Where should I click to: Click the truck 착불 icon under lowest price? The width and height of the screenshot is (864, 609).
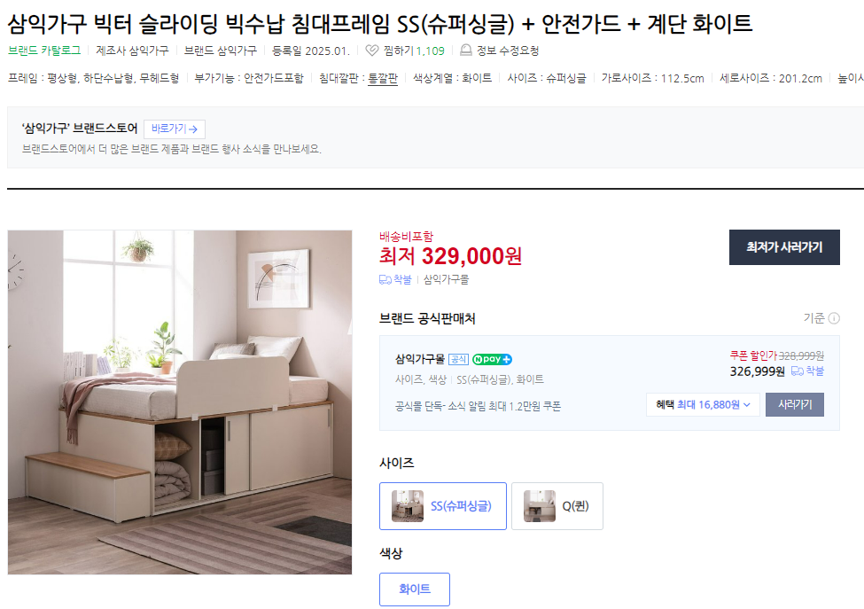coord(385,280)
